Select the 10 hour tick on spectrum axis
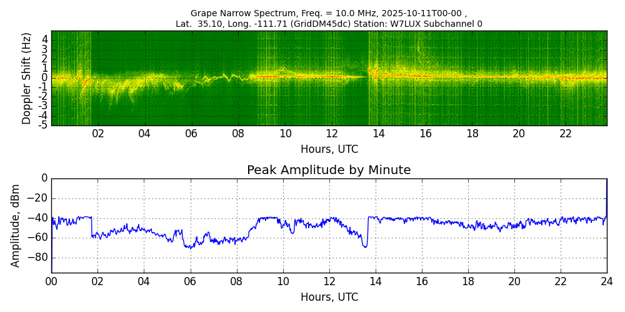 (285, 134)
